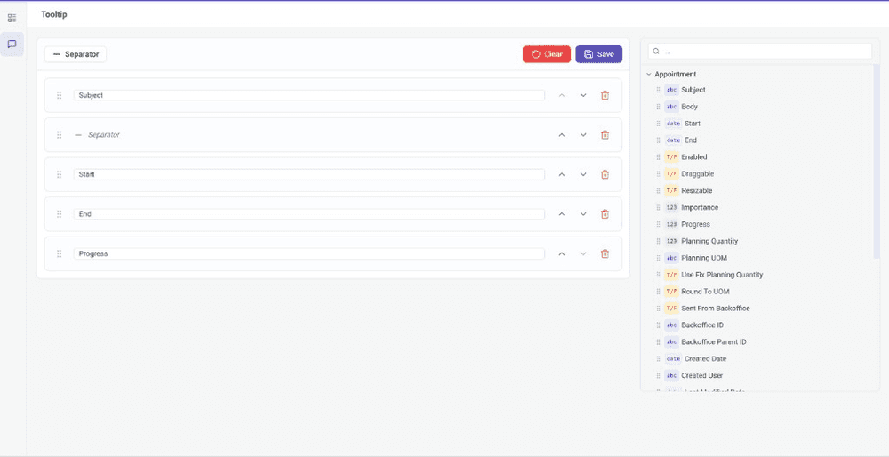The height and width of the screenshot is (457, 889).
Task: Edit the Start label input
Action: 309,174
